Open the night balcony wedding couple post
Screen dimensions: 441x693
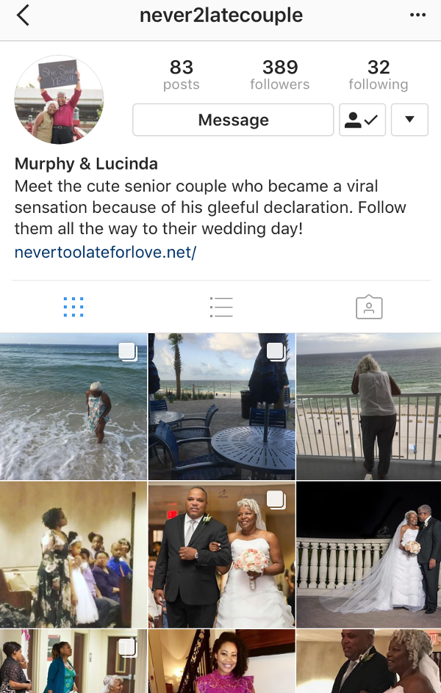368,555
